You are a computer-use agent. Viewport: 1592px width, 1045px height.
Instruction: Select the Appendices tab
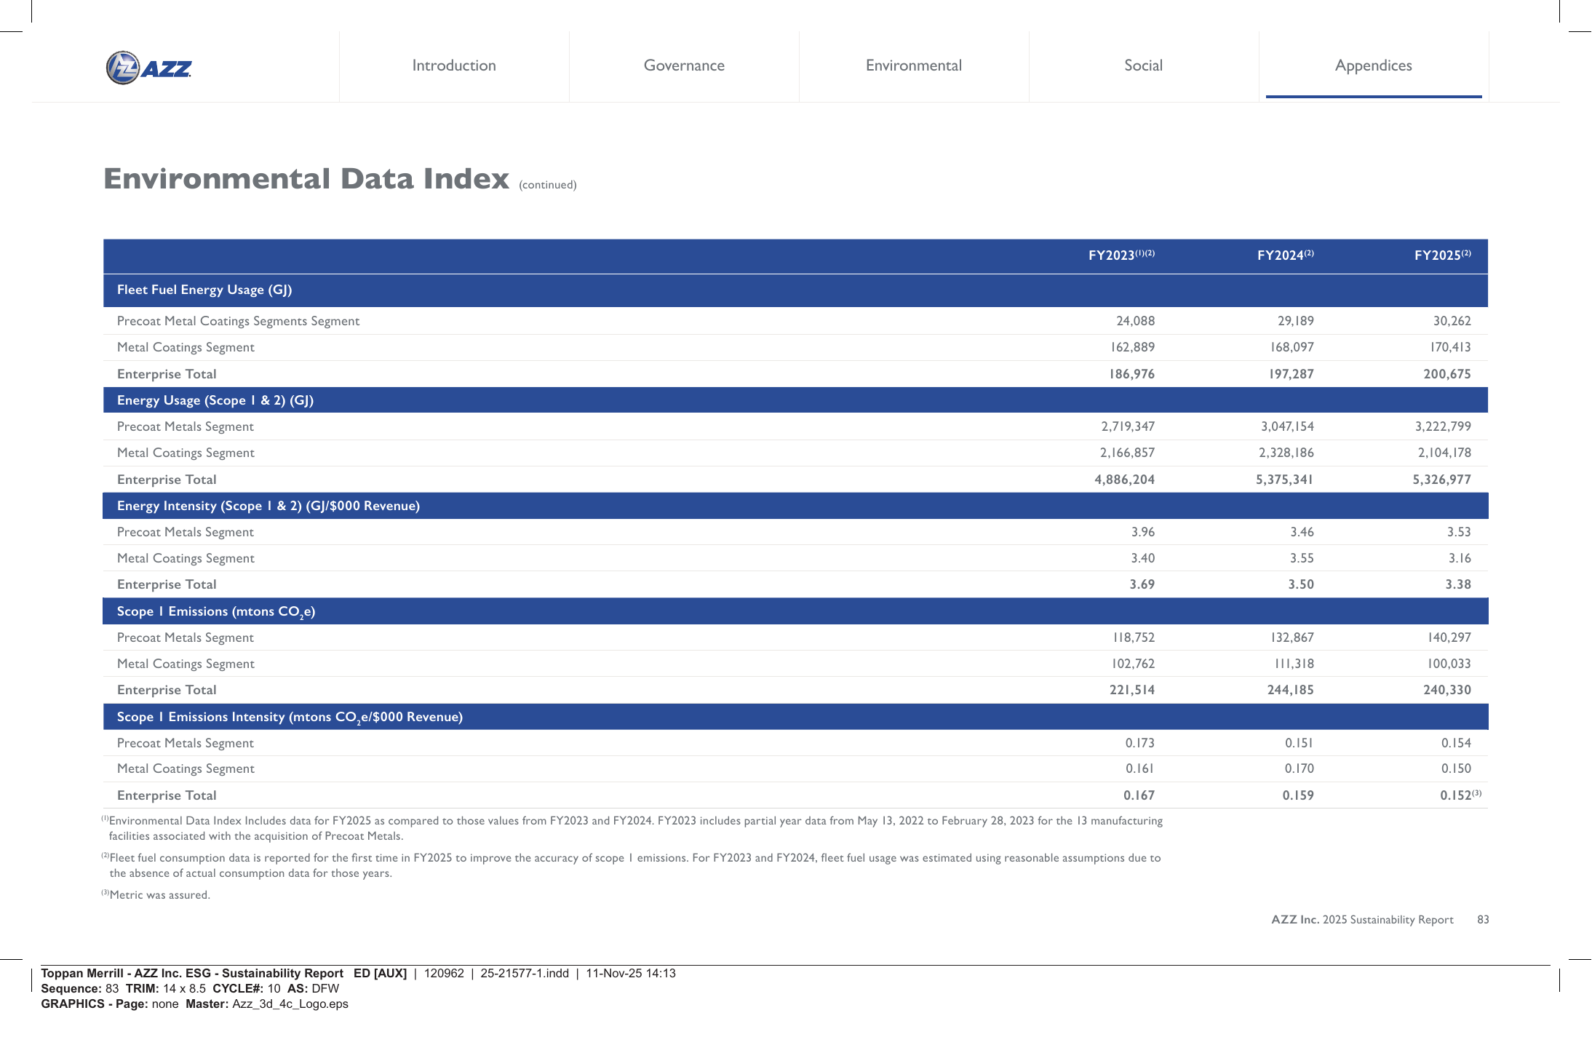pyautogui.click(x=1374, y=65)
